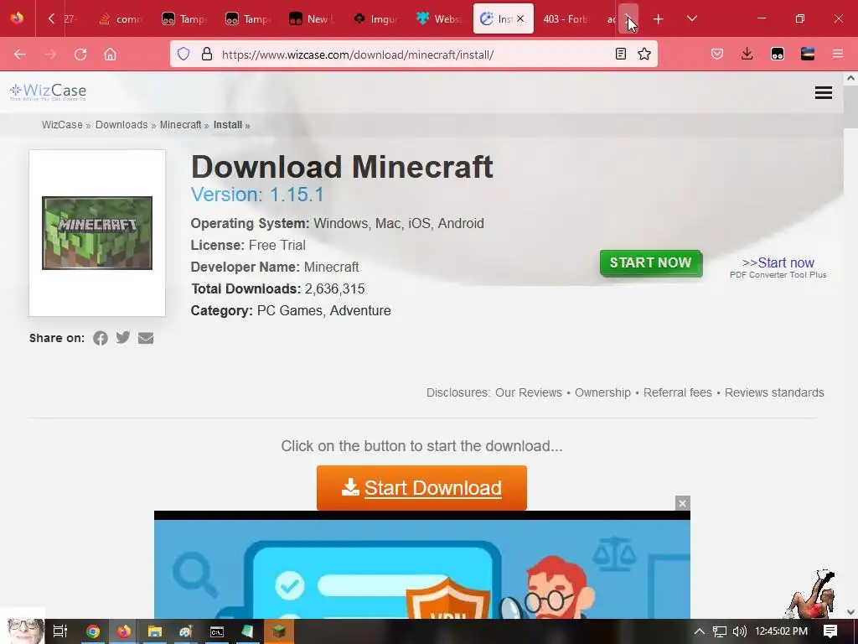Open Firefox application menu
This screenshot has width=858, height=644.
[837, 54]
